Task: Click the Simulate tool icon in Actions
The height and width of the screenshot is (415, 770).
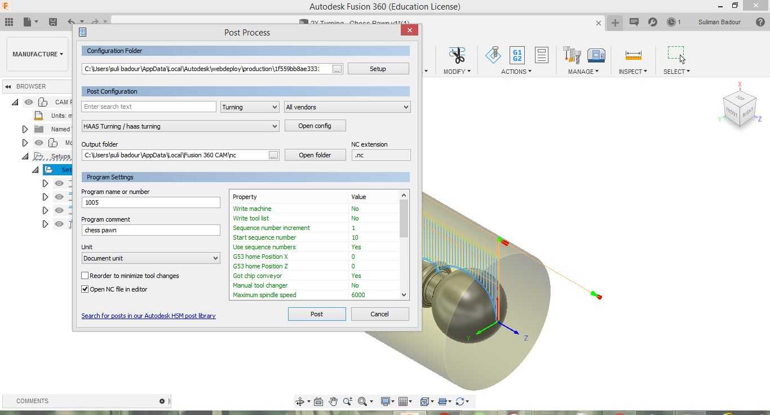Action: [493, 55]
